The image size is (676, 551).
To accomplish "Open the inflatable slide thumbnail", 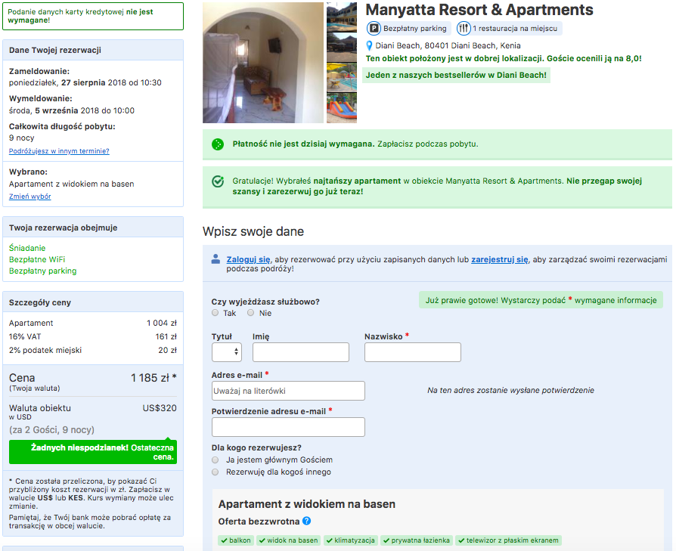I will pos(342,108).
